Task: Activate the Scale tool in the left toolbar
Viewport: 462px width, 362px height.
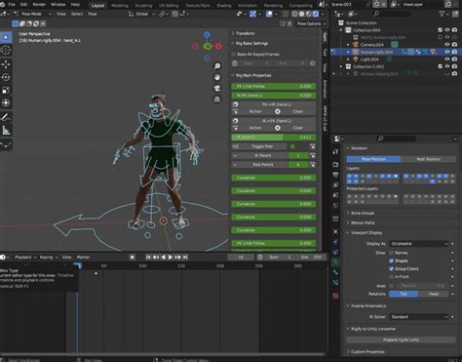Action: coord(6,90)
